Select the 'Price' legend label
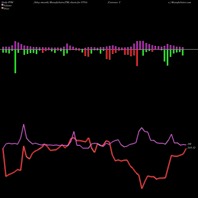Image resolution: width=198 pixels, height=198 pixels. point(6,9)
